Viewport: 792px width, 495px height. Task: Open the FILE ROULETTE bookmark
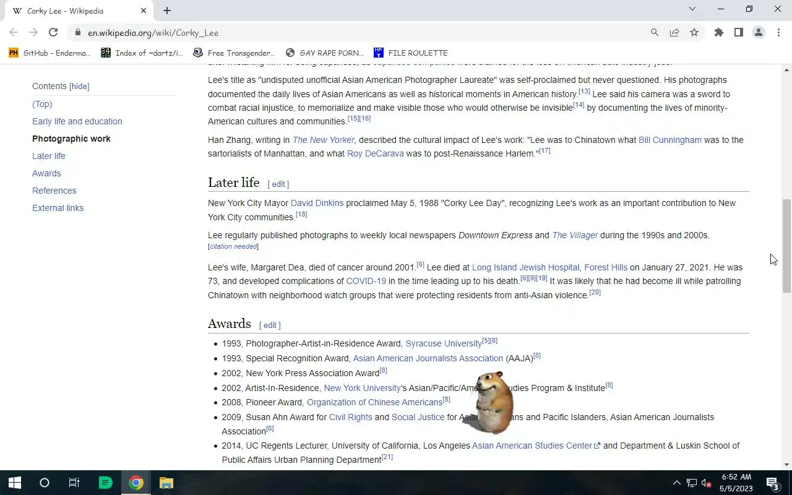411,53
